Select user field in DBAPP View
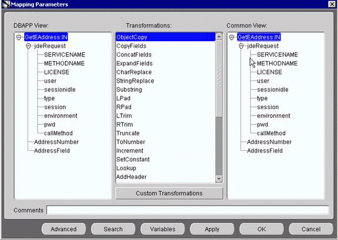This screenshot has width=338, height=240. [x=50, y=81]
